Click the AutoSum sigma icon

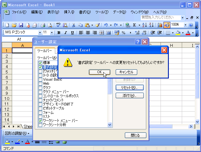pyautogui.click(x=134, y=25)
